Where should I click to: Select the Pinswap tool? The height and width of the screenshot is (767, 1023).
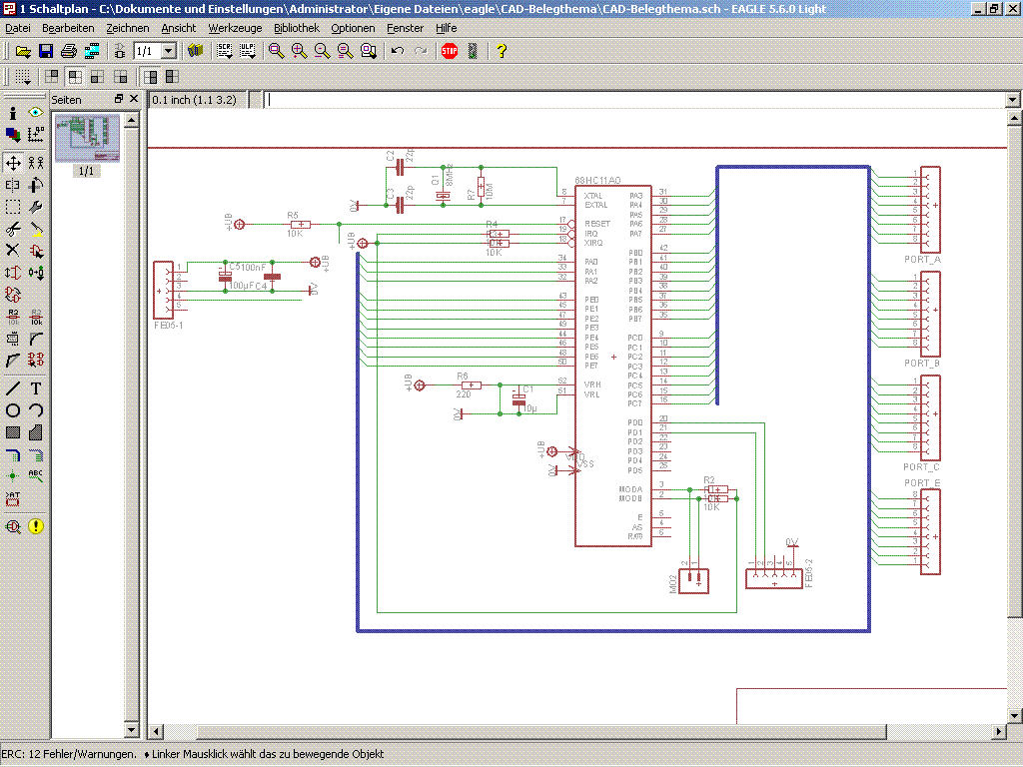[13, 273]
